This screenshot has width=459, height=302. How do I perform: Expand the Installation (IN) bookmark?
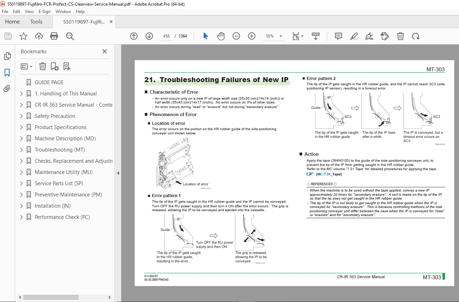(x=21, y=206)
